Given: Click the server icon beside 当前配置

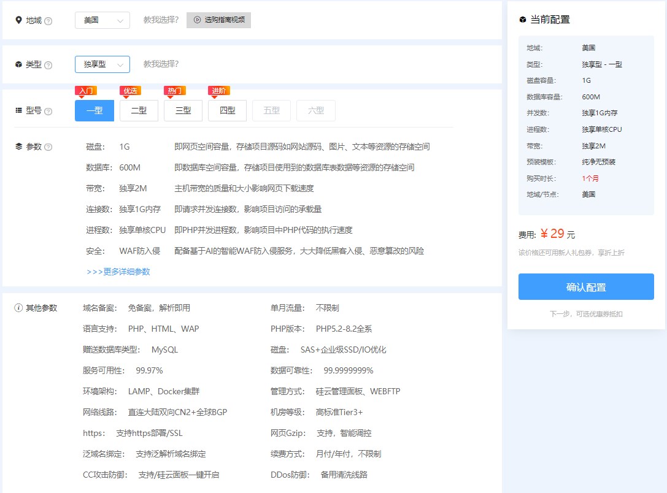Looking at the screenshot, I should point(523,18).
